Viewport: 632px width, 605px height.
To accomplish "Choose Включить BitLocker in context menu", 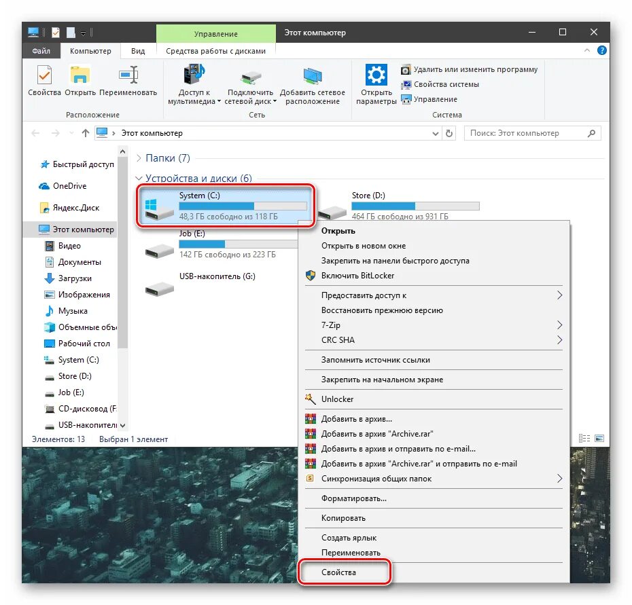I will click(434, 276).
